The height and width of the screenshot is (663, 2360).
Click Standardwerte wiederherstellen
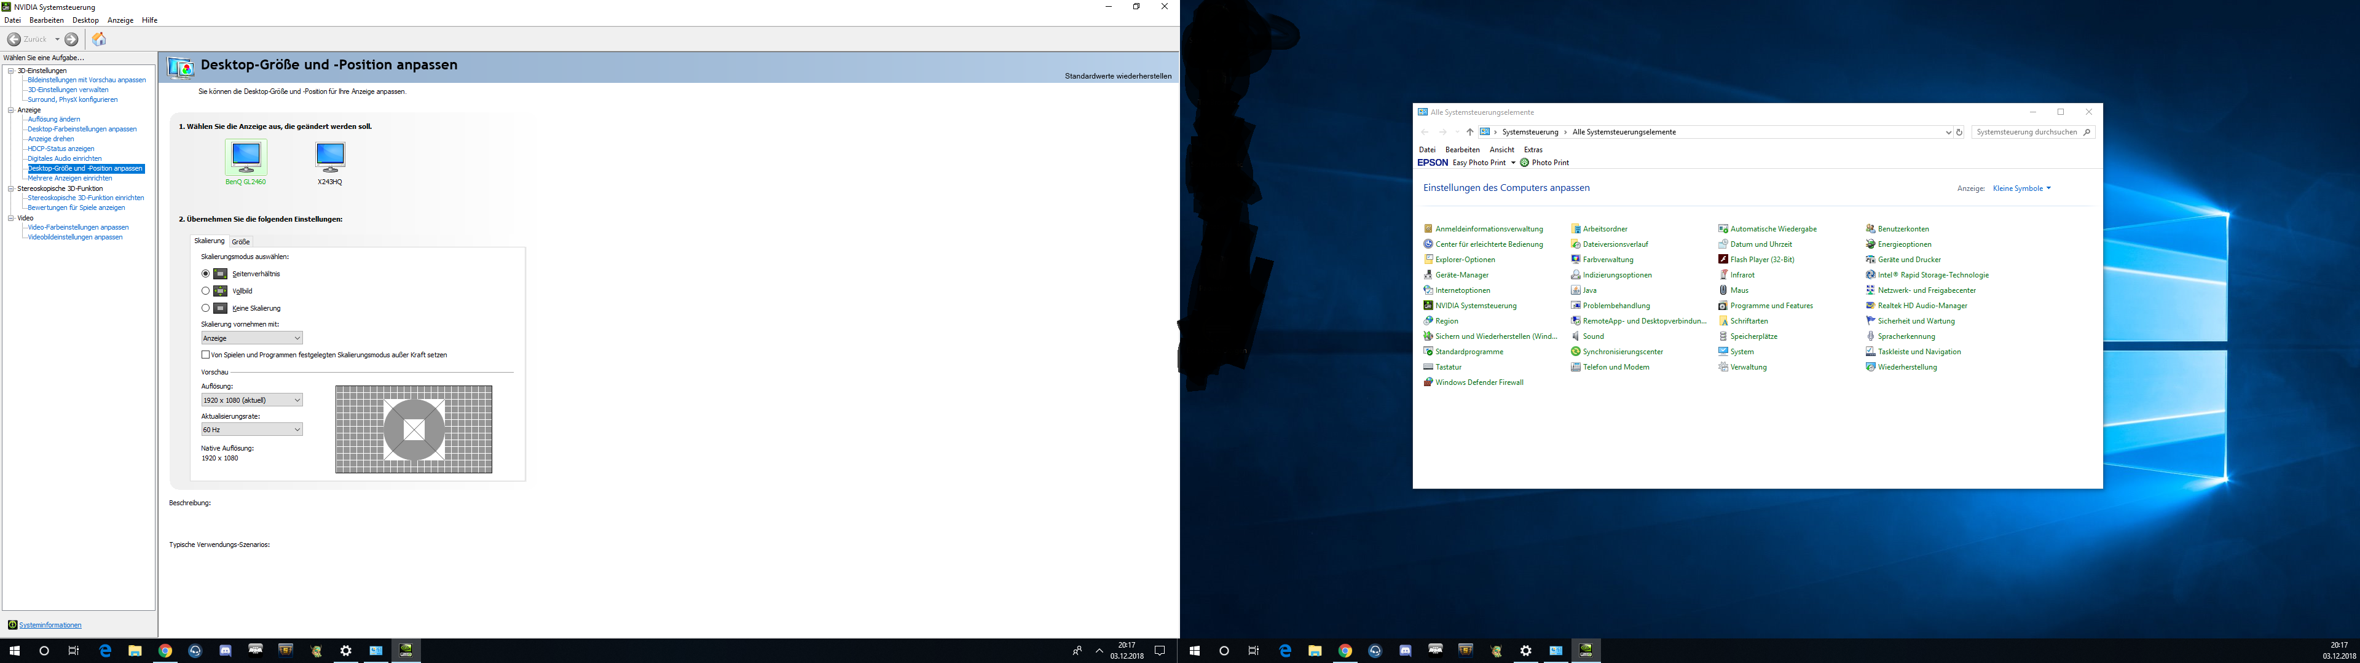tap(1118, 76)
